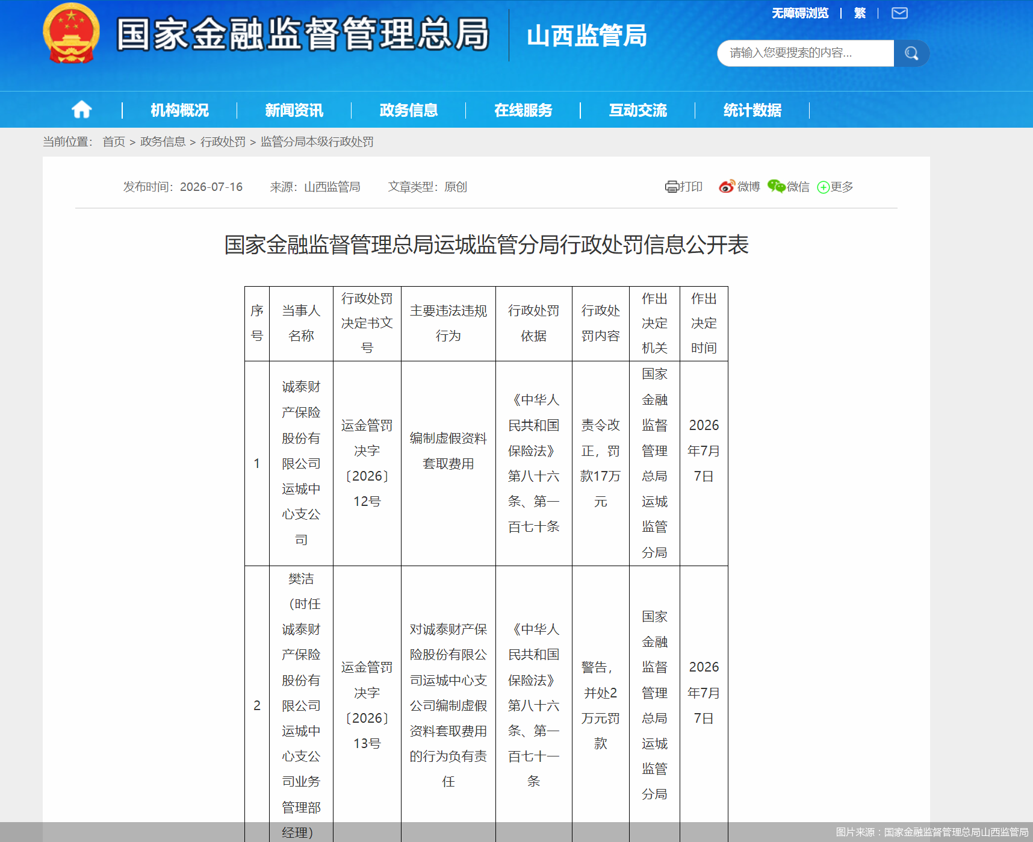1033x842 pixels.
Task: Open 互动交流 menu
Action: [x=637, y=110]
